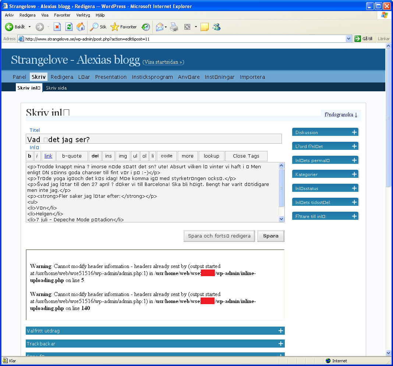393x366 pixels.
Task: Click the page icon in address bar
Action: [21, 39]
